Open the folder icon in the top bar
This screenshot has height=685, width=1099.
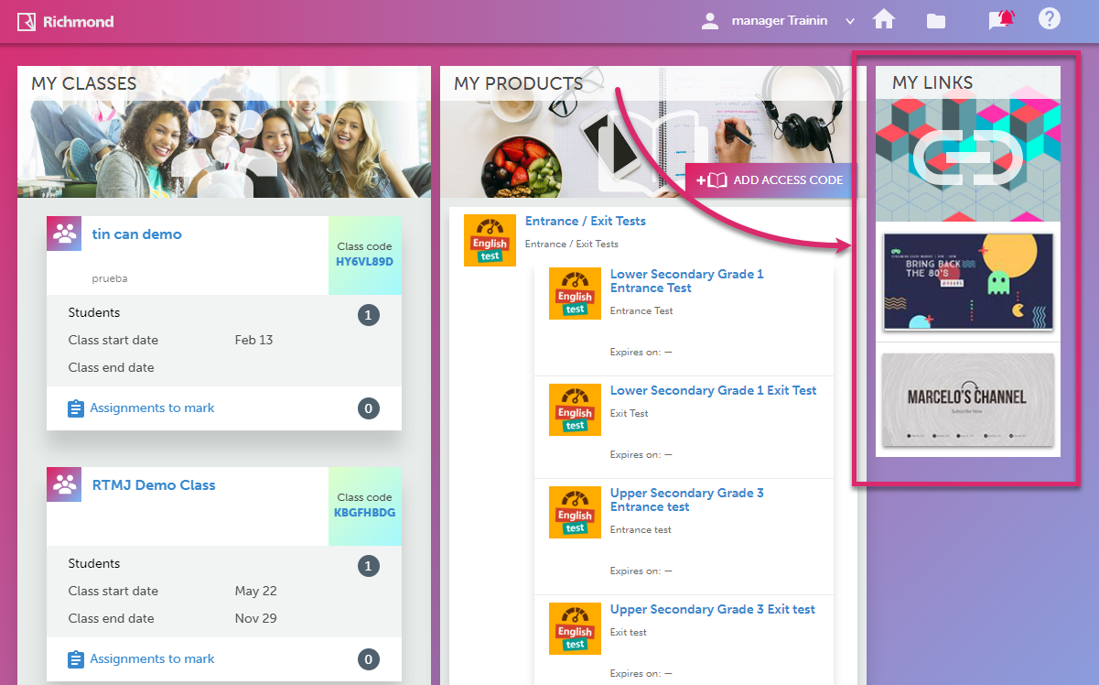click(x=935, y=21)
